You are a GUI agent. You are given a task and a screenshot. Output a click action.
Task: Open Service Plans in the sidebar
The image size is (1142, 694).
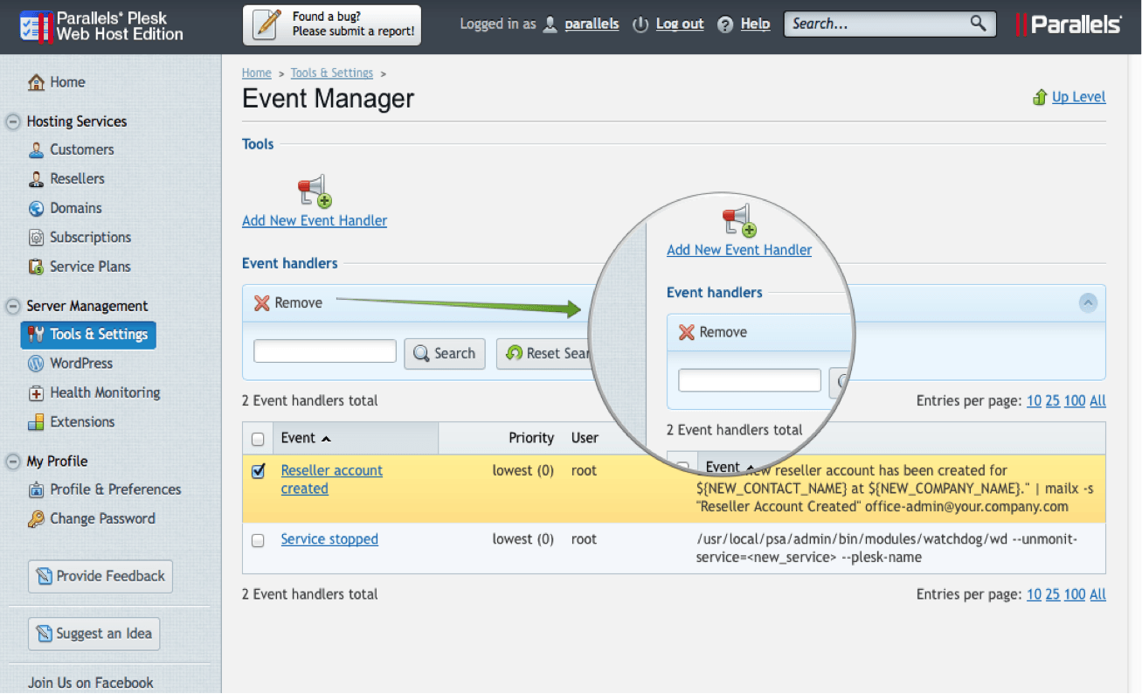pyautogui.click(x=90, y=267)
